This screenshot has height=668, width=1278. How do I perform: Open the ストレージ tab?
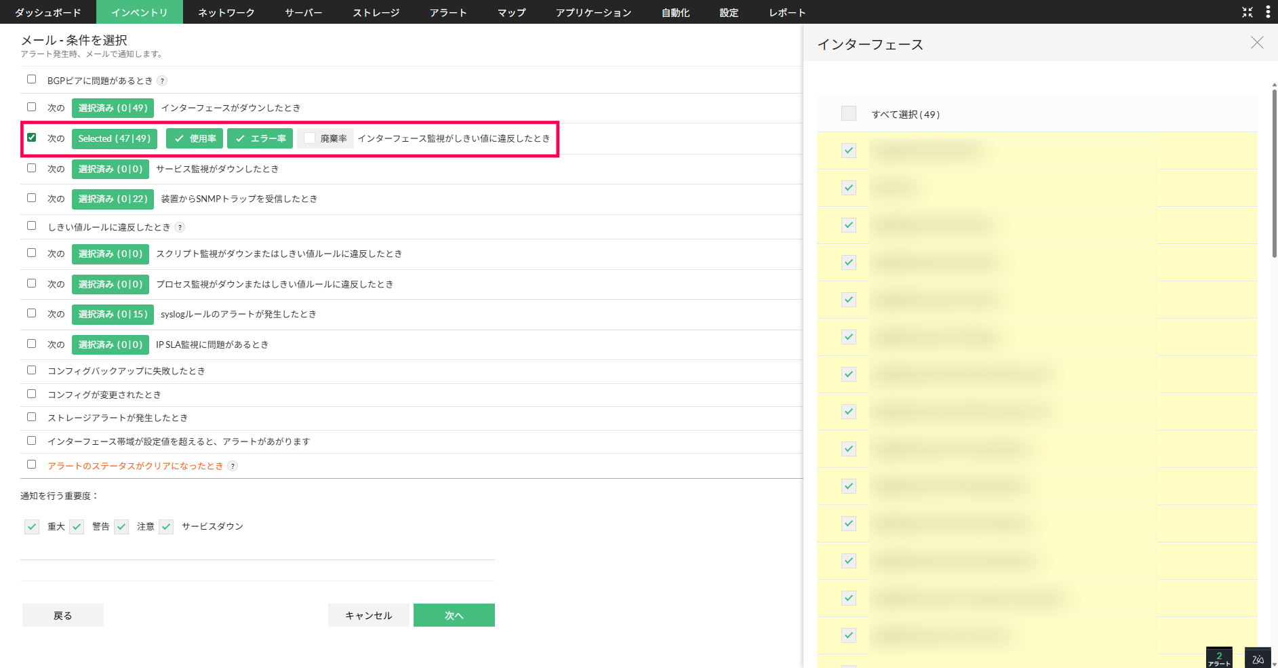[x=376, y=12]
